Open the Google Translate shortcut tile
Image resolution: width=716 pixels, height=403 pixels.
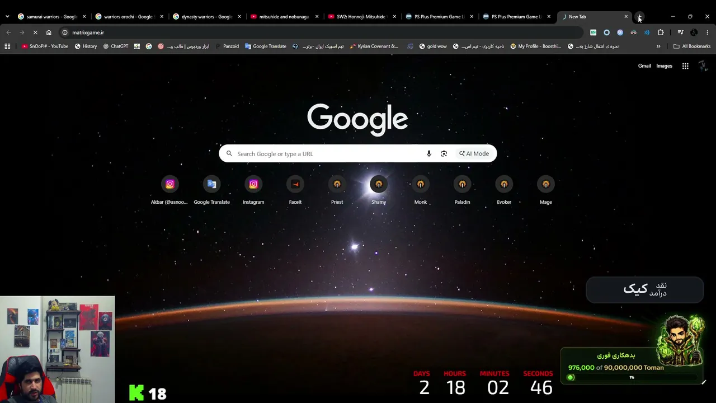click(x=211, y=191)
